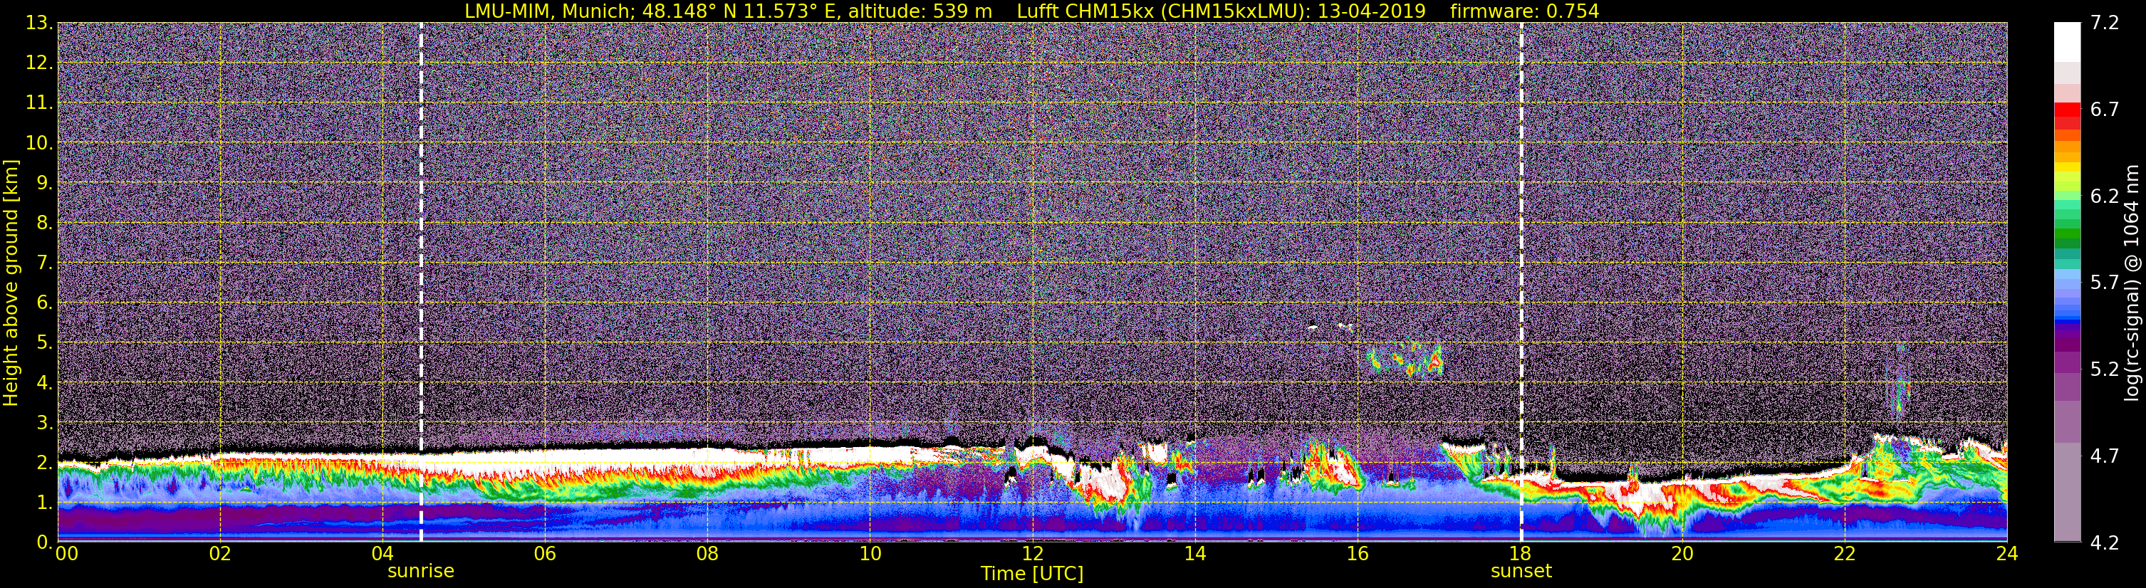Click the colorbar value '4.7'
Image resolution: width=2146 pixels, height=588 pixels.
tap(2105, 456)
